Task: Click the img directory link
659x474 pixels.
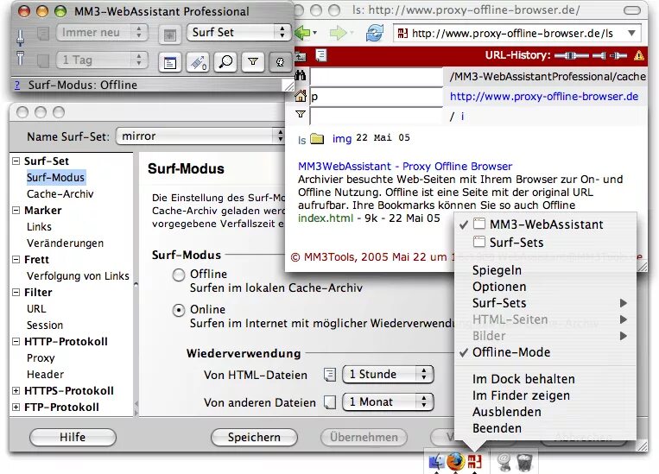Action: coord(342,138)
